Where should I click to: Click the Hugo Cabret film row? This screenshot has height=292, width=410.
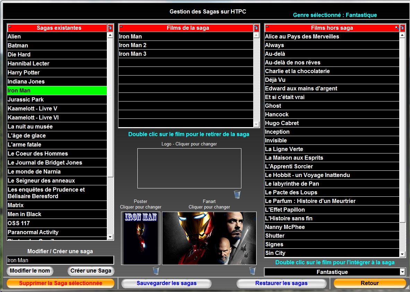tap(332, 123)
